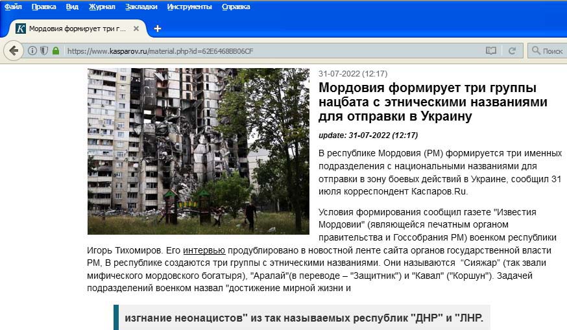Viewport: 567px width, 330px height.
Task: Select the Мордовия формирует три г... tab
Action: coord(77,29)
